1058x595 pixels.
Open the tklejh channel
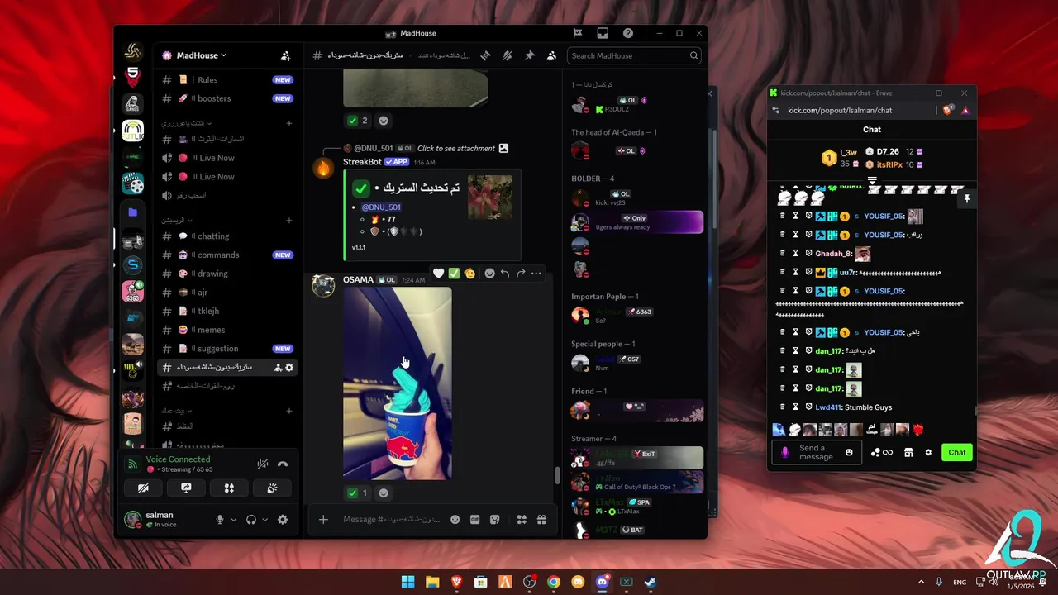coord(227,311)
